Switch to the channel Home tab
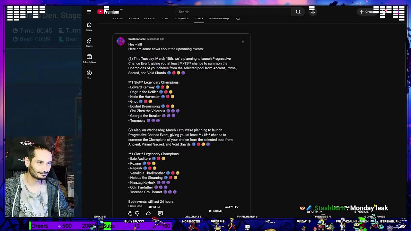411x231 pixels. pyautogui.click(x=118, y=18)
